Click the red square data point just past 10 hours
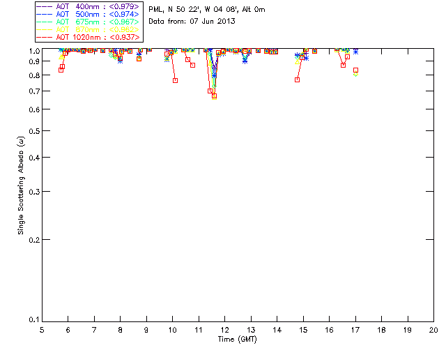This screenshot has width=446, height=357. coord(175,81)
